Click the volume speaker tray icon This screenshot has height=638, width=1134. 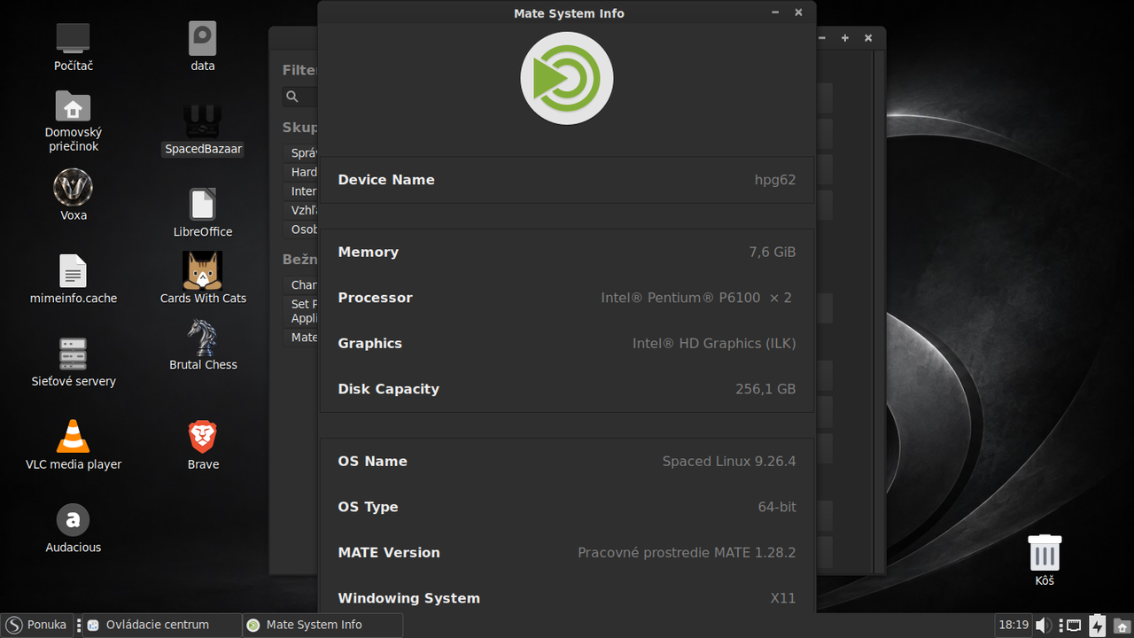1045,626
